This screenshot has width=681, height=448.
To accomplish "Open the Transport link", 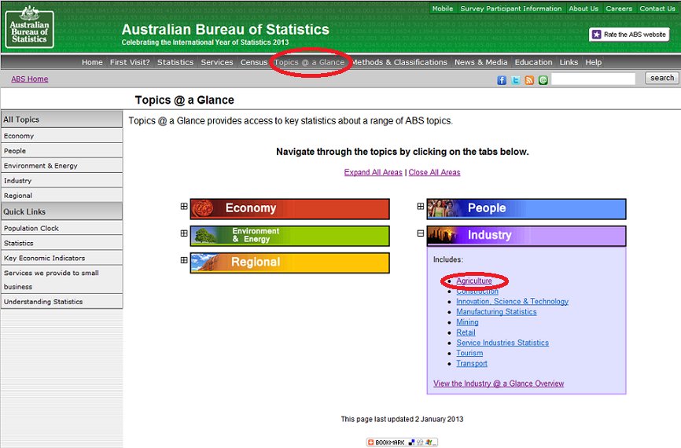I will coord(472,363).
